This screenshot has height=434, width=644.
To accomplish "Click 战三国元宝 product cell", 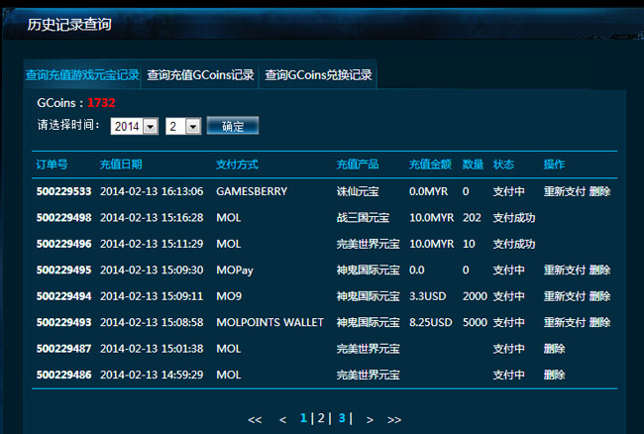I will tap(363, 218).
